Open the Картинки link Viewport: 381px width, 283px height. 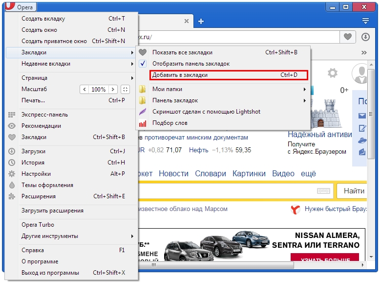coord(249,174)
